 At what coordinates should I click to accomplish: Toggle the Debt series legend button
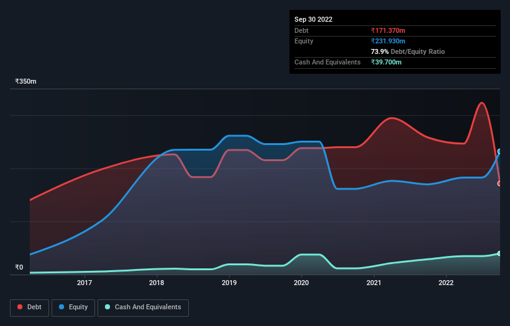[29, 307]
